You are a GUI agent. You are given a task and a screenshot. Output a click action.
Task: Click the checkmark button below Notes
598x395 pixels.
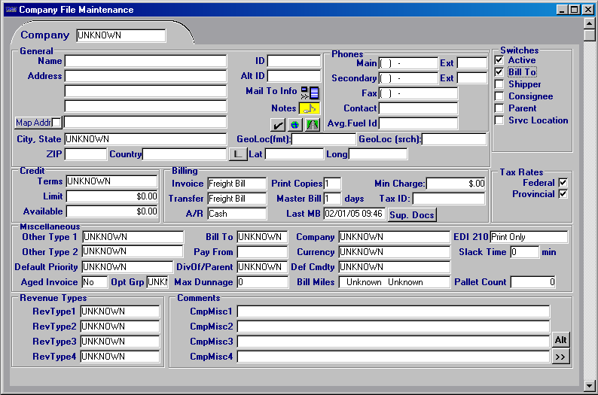[278, 125]
